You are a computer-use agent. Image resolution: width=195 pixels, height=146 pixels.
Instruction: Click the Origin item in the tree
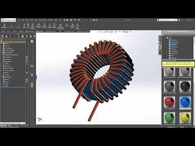[6, 64]
